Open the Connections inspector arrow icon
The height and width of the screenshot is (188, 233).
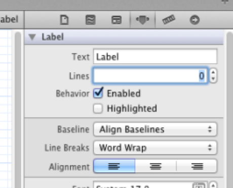point(195,20)
